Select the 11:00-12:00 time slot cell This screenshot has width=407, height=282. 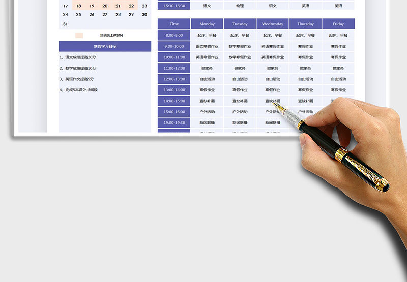click(174, 68)
